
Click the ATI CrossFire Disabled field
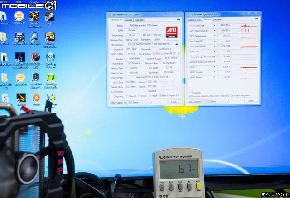[152, 91]
